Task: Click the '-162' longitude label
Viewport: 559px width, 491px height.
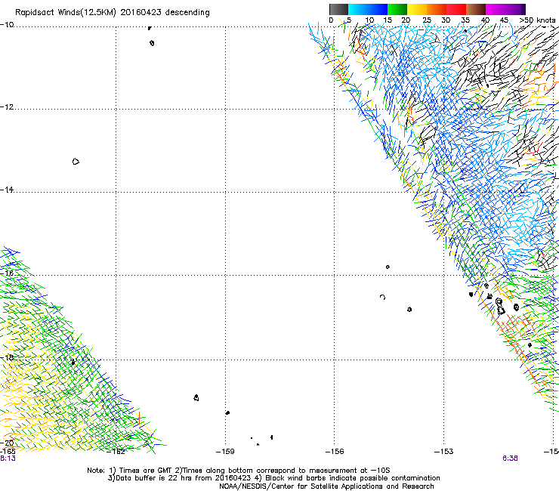Action: (x=116, y=452)
